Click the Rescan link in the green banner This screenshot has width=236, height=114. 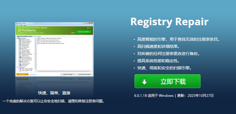[x=73, y=33]
